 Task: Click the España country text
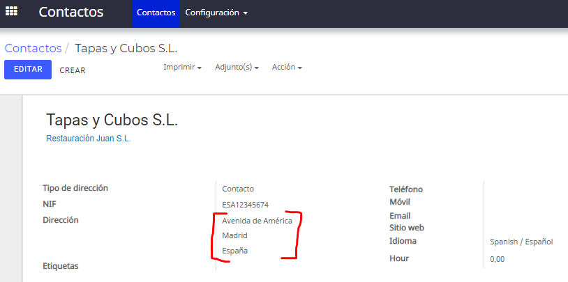(235, 251)
